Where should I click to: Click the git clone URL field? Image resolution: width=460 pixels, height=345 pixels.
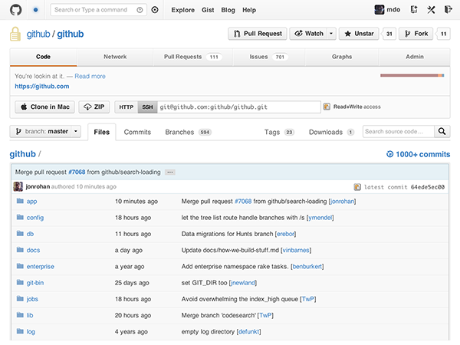pos(238,107)
